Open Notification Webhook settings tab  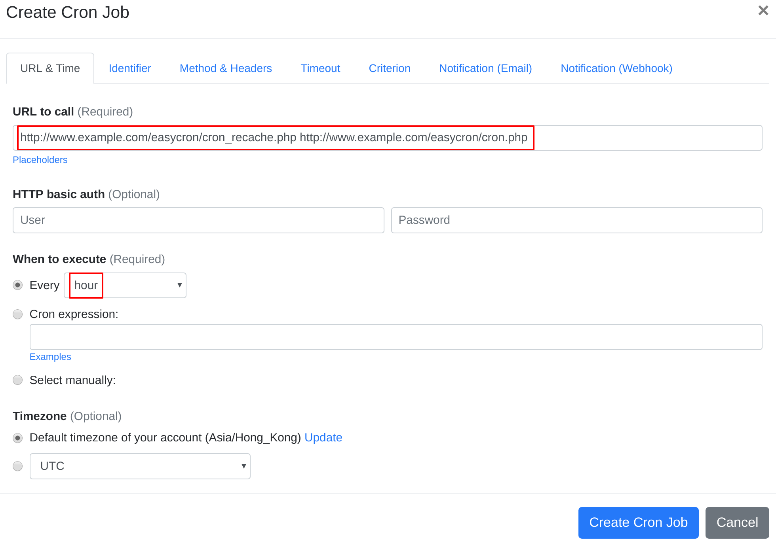[616, 68]
